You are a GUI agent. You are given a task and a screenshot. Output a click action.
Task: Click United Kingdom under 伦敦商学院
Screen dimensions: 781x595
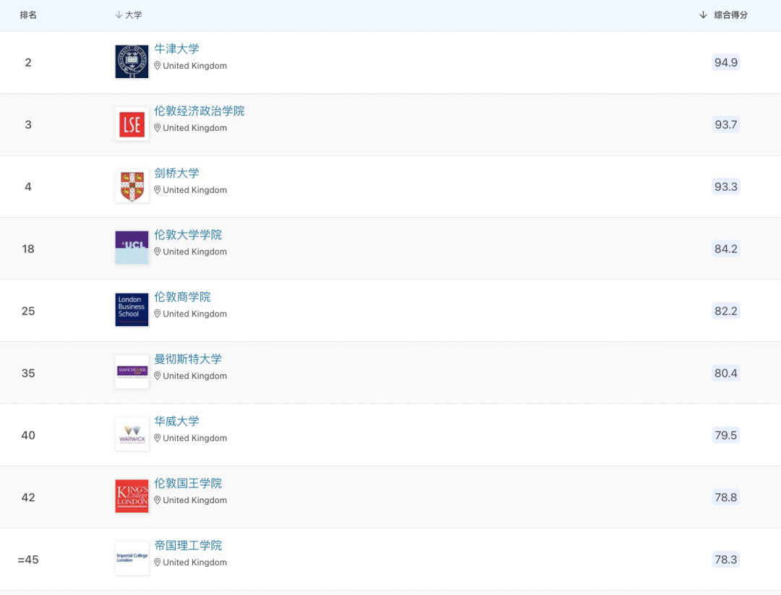(195, 314)
